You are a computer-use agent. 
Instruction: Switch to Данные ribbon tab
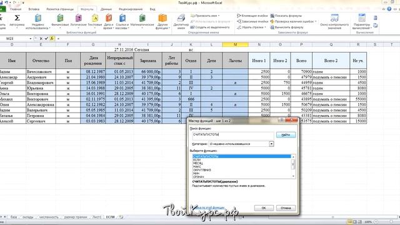click(106, 9)
